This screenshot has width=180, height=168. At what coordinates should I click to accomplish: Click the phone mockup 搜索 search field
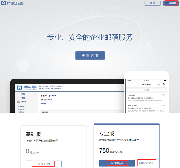(146, 90)
